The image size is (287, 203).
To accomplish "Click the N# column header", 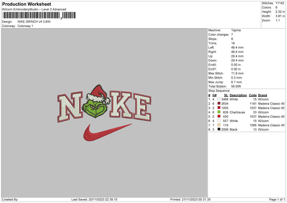I will [x=214, y=95].
